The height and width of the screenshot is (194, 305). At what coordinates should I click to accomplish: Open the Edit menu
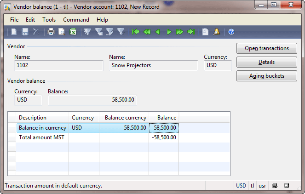(30, 20)
